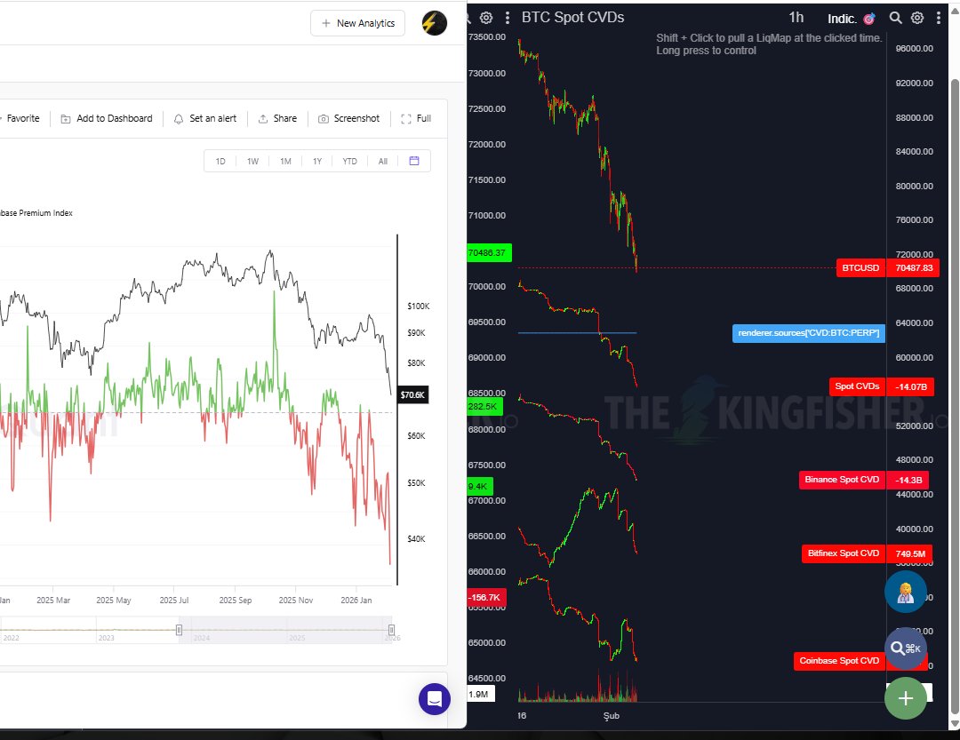Click the red -156.7K axis marker
960x740 pixels.
[486, 597]
